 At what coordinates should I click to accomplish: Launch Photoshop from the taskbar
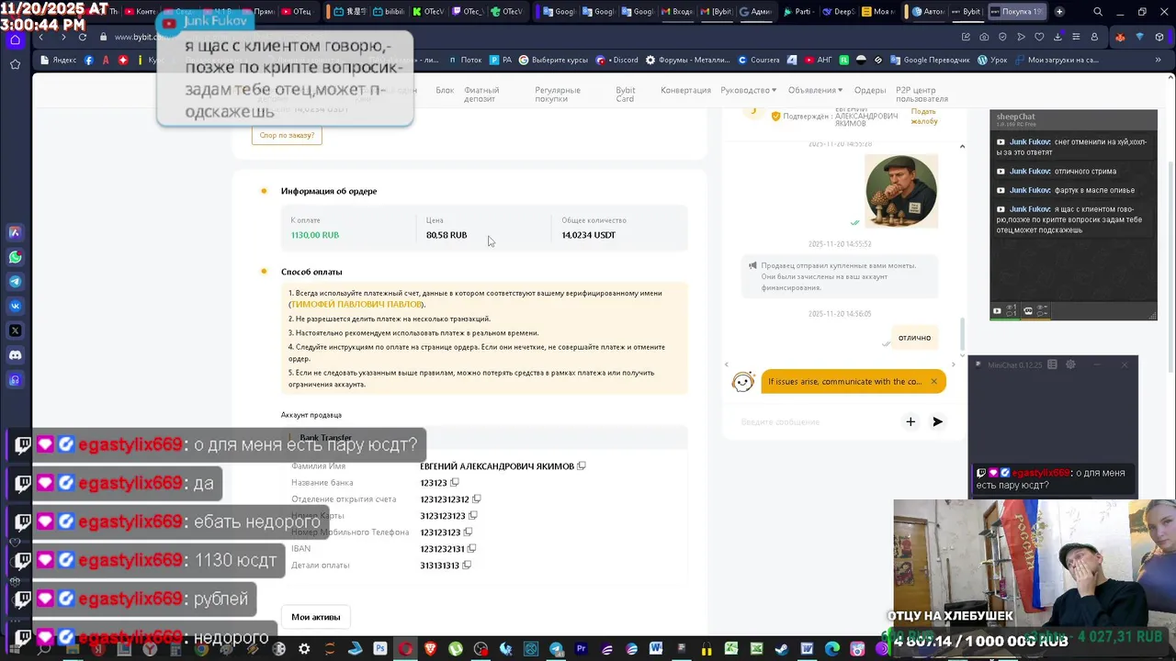click(380, 649)
